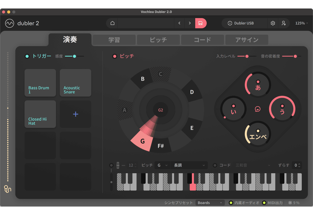
Task: Select the Acoustic Snare trigger pad
Action: tap(75, 83)
